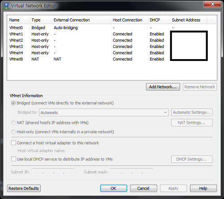Open Automatic Settings dialog
The height and width of the screenshot is (199, 224).
click(x=192, y=112)
